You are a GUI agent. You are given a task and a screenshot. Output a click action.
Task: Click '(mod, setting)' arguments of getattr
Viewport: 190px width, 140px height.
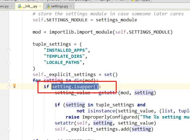137,93
